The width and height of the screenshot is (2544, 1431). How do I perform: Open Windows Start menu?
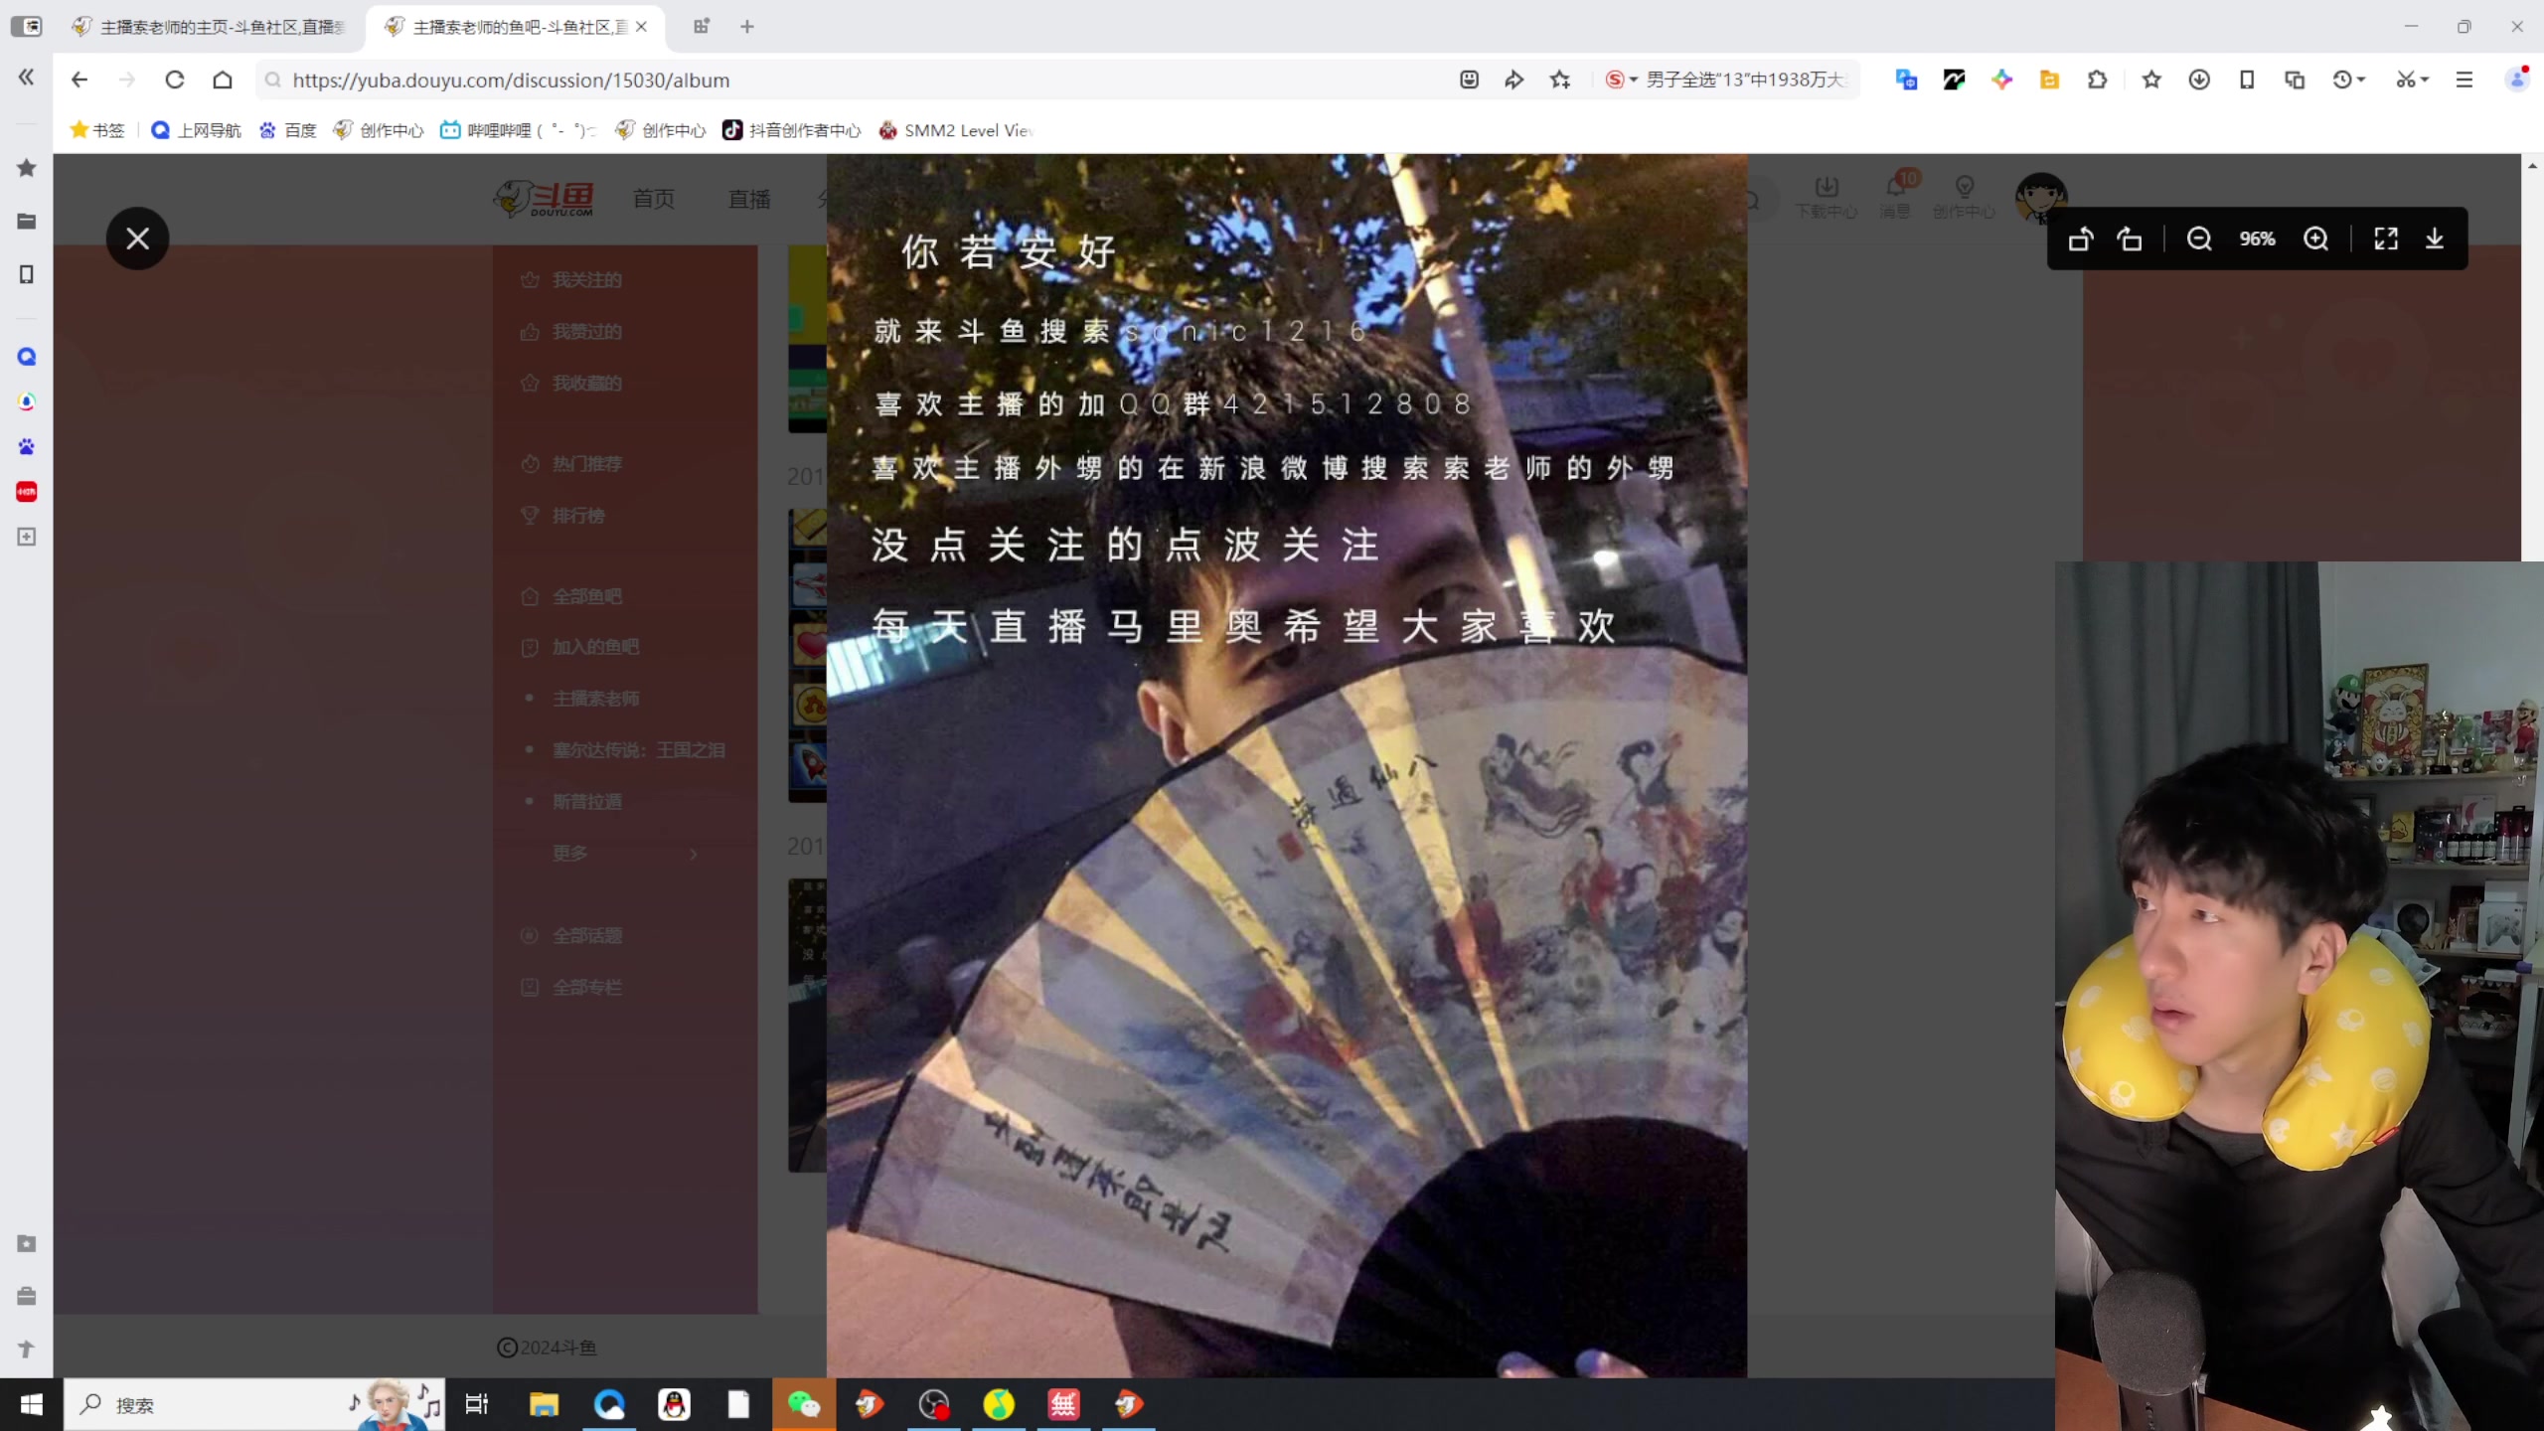pyautogui.click(x=32, y=1404)
